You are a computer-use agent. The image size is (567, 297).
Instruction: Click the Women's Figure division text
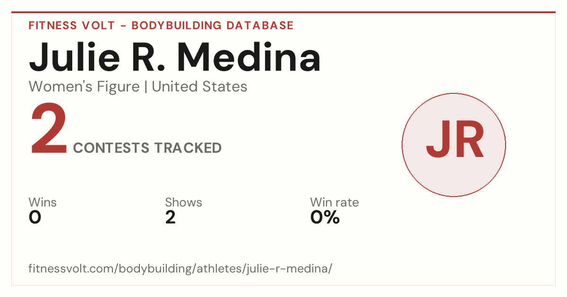click(84, 87)
